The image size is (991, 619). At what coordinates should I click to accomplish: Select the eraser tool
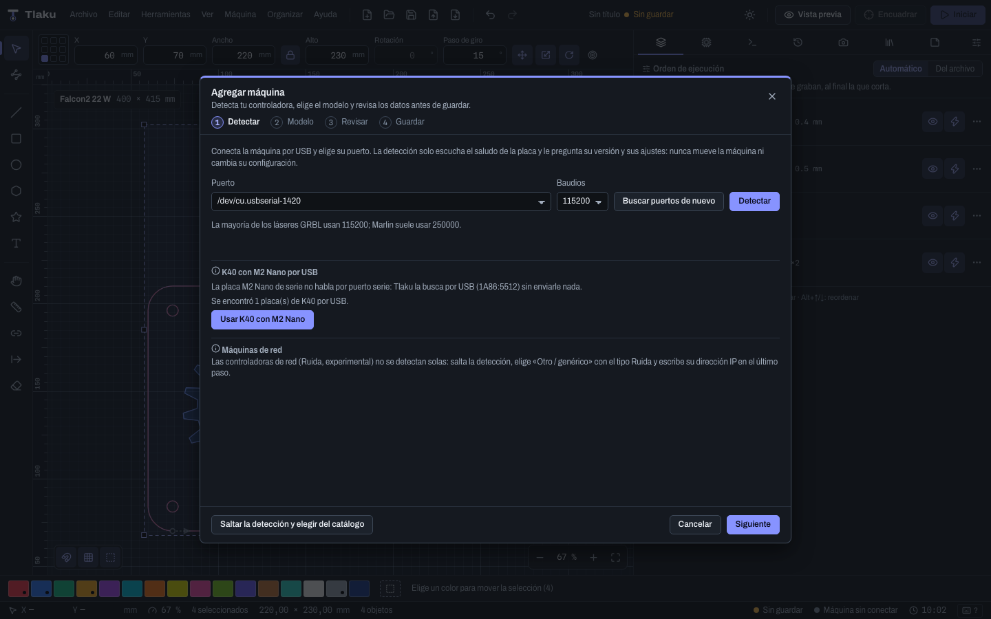coord(16,386)
